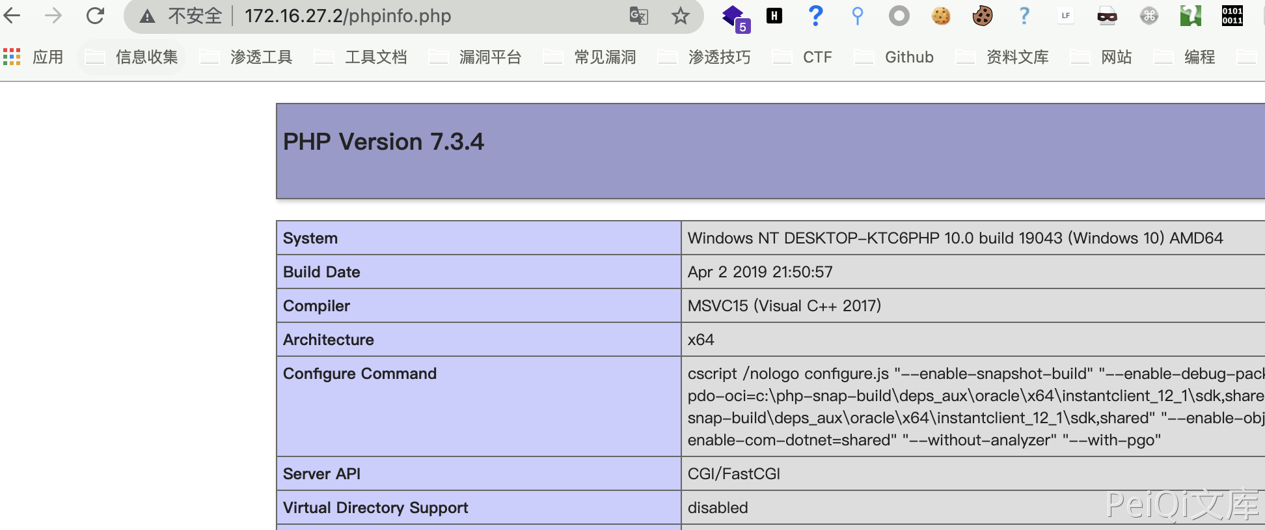Open the 常见漏洞 bookmark folder
This screenshot has height=530, width=1265.
coord(590,57)
